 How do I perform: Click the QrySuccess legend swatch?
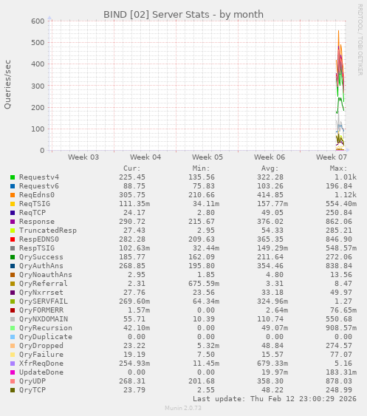(13, 257)
